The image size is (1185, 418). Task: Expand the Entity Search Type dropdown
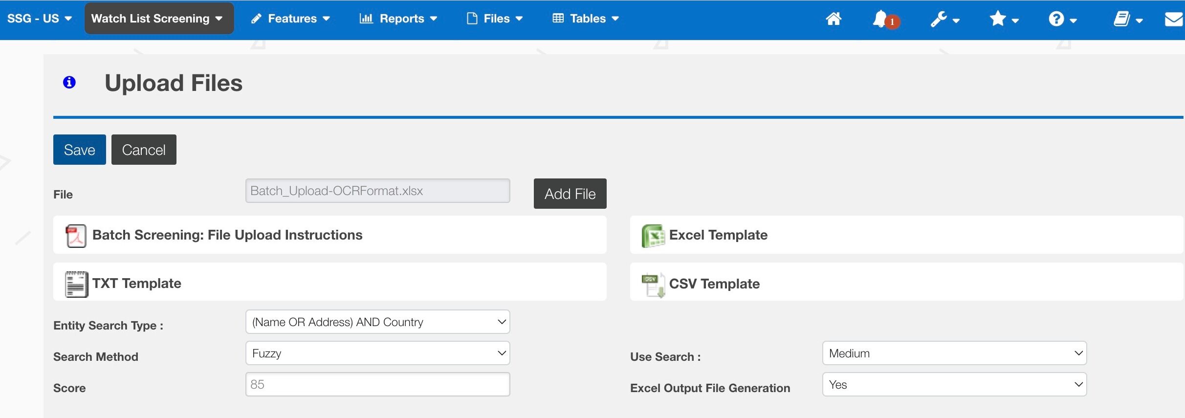coord(377,322)
